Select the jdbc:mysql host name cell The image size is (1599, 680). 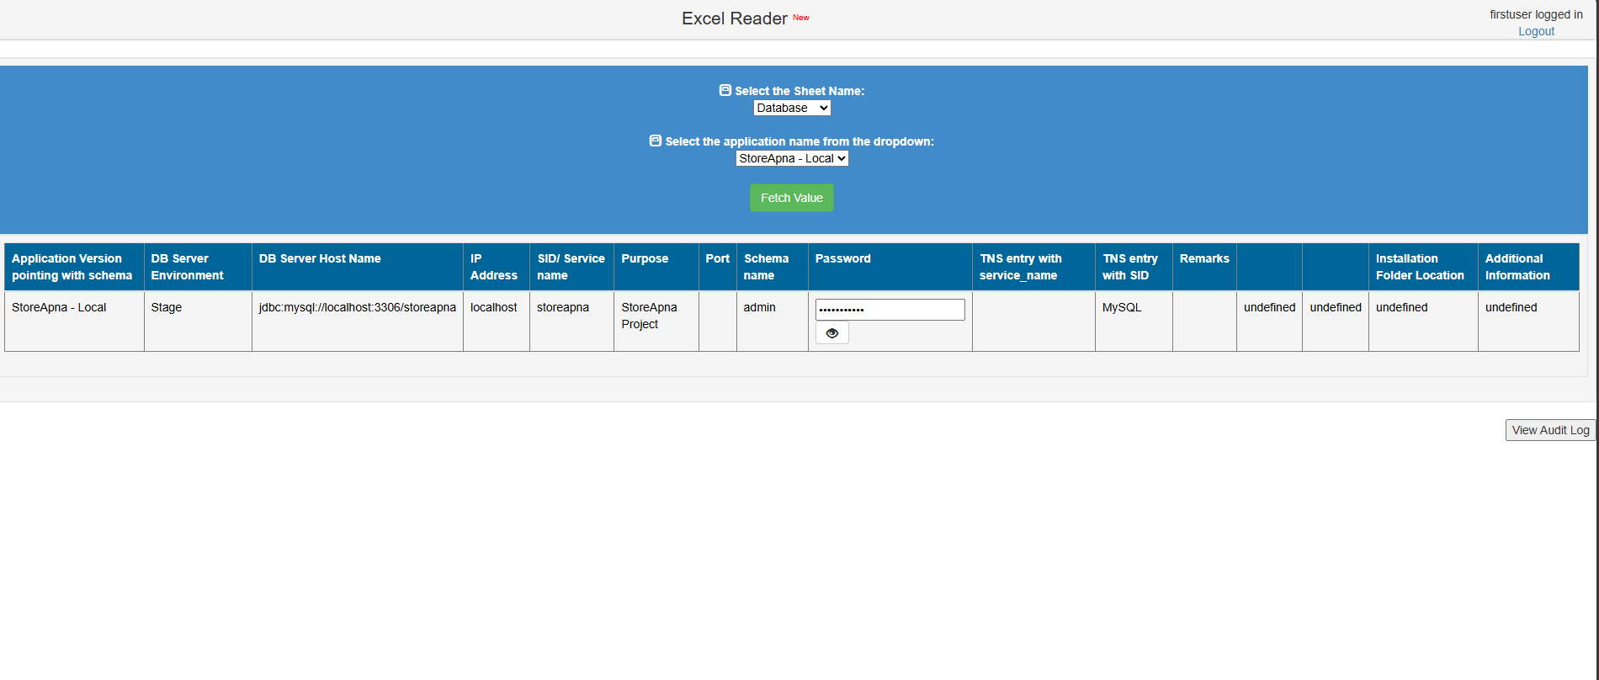pos(357,307)
